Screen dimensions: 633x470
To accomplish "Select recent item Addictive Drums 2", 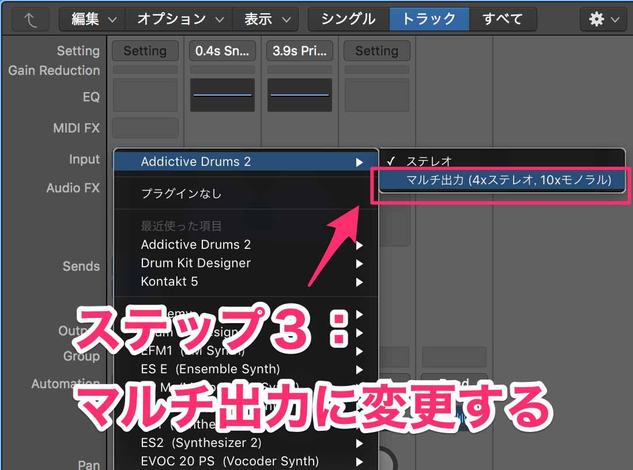I will [x=246, y=244].
